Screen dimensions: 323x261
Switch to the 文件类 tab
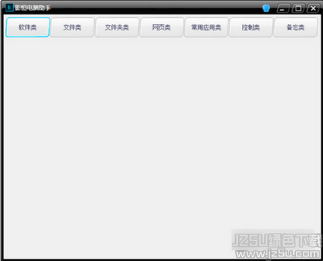pyautogui.click(x=72, y=27)
